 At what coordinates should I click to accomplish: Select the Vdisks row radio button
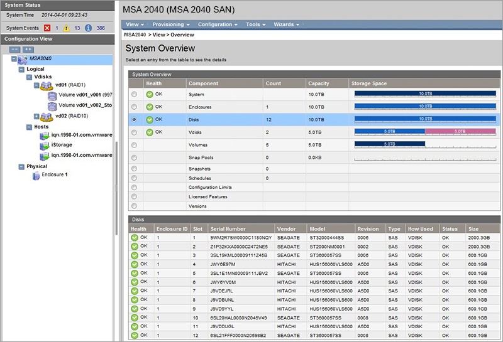coord(134,132)
